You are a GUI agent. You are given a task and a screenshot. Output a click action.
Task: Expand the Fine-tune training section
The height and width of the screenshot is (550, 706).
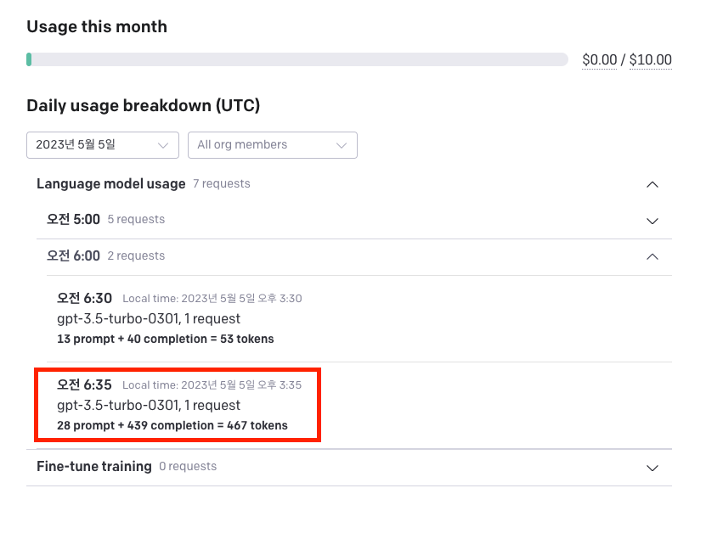(x=94, y=466)
